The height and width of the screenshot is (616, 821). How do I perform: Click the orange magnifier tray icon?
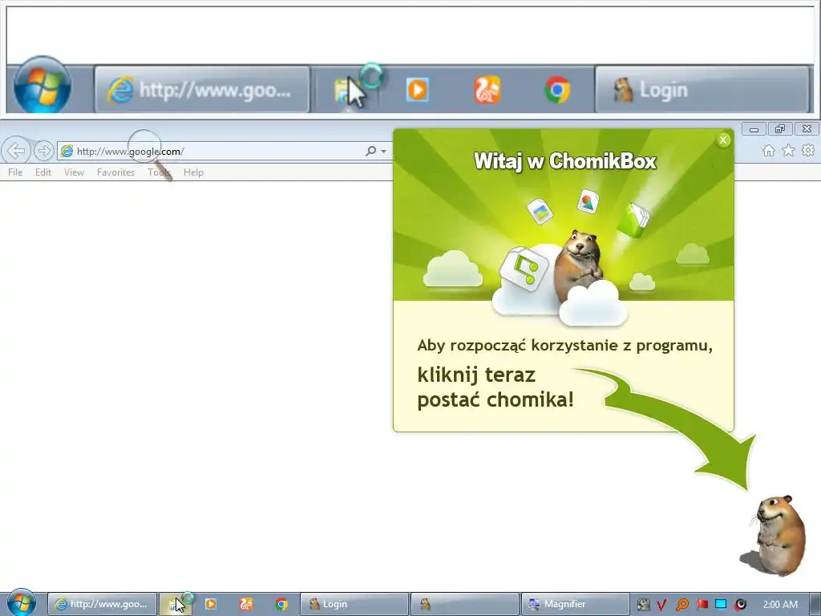pos(681,605)
